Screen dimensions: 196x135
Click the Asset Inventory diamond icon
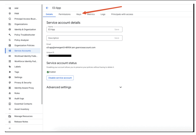pyautogui.click(x=10, y=109)
